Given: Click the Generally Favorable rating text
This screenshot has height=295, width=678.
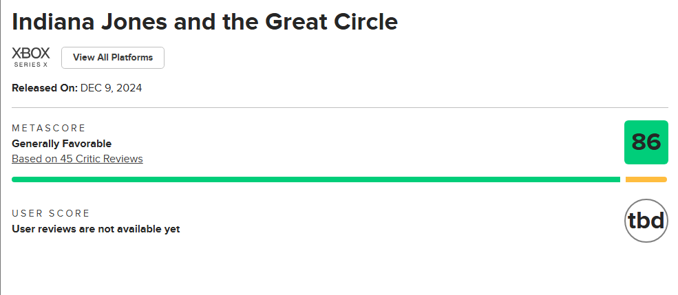Looking at the screenshot, I should click(x=61, y=144).
